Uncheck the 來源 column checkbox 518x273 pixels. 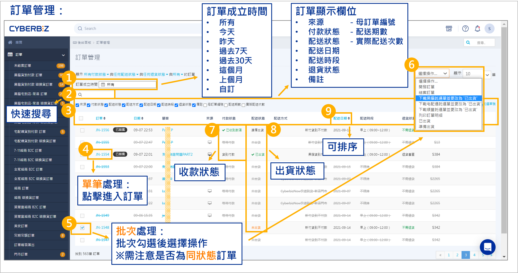click(77, 105)
